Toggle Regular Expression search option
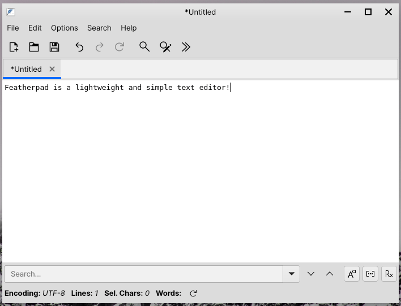 coord(389,274)
